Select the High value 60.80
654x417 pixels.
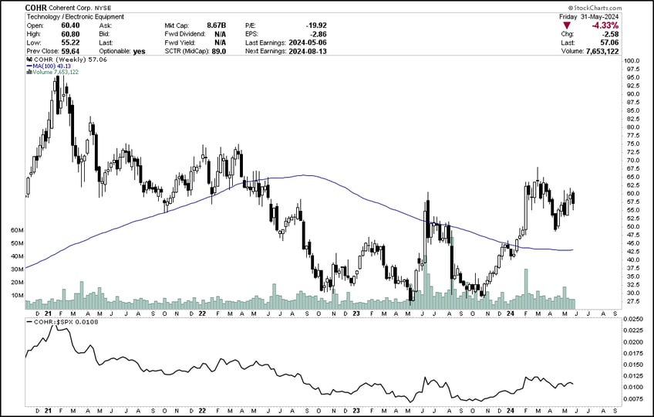(70, 34)
